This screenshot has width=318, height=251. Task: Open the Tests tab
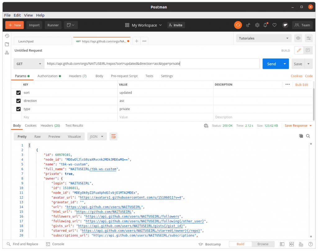149,76
